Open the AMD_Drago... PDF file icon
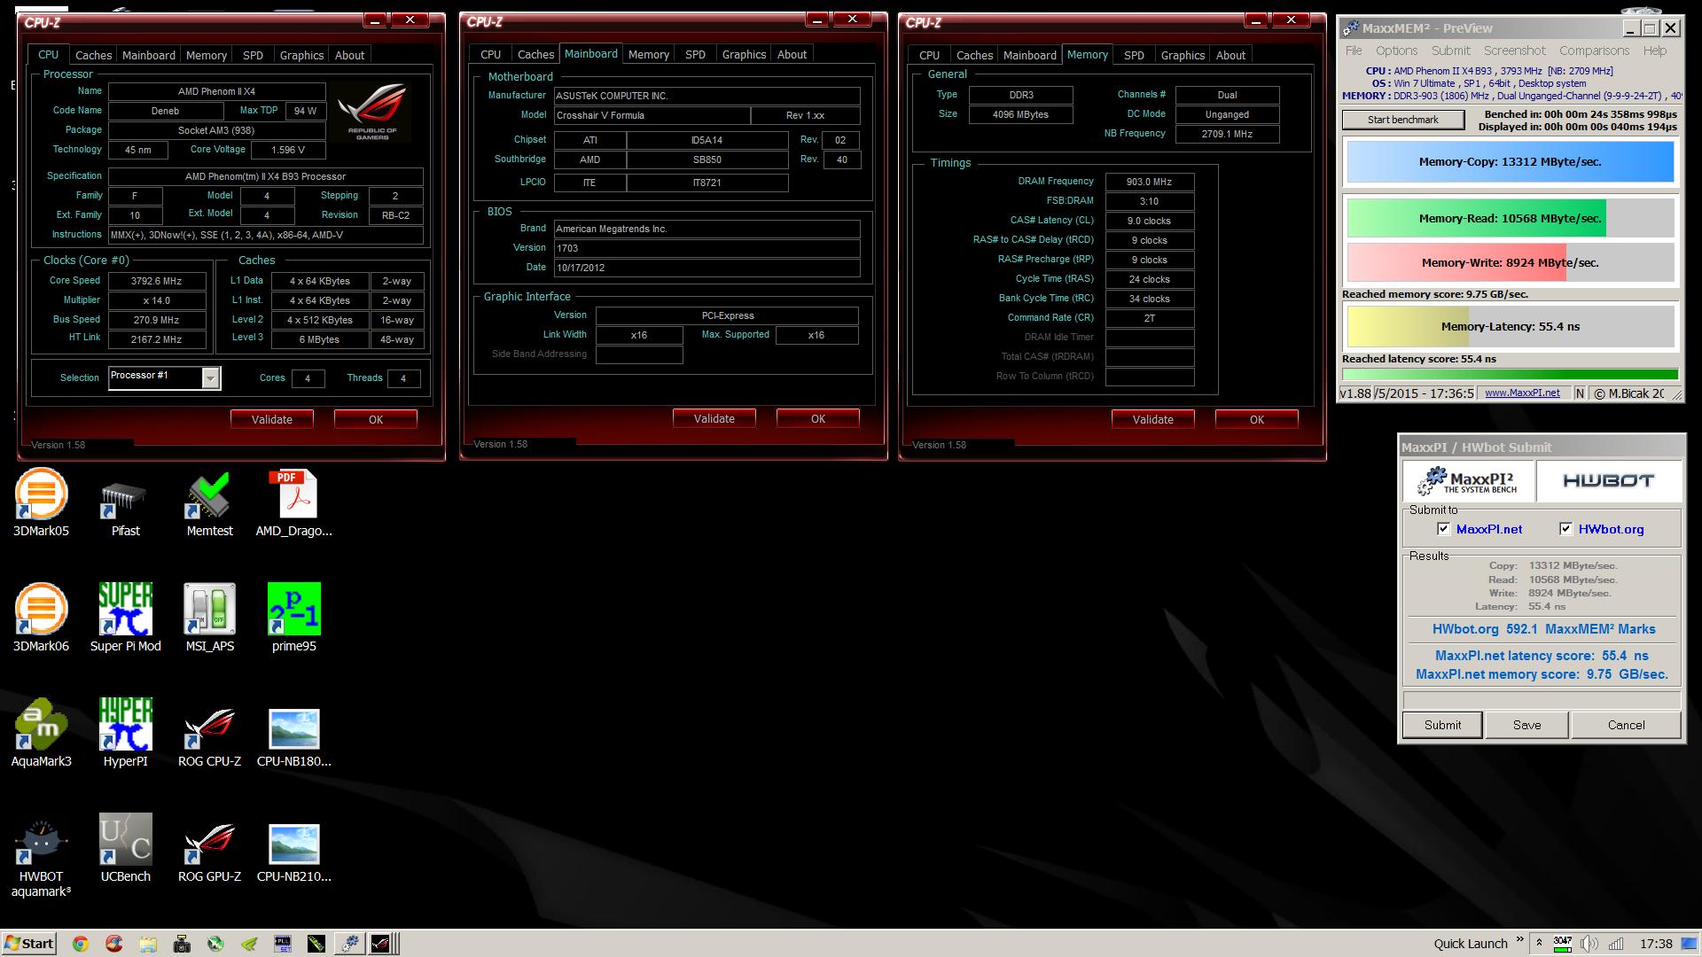Screen dimensions: 1702x957 (293, 502)
